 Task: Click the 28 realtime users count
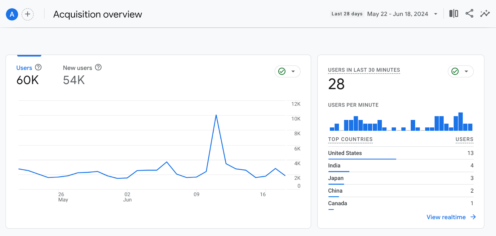coord(336,84)
